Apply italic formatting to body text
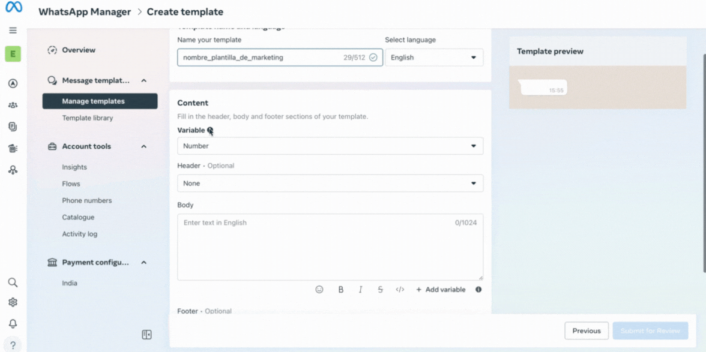The image size is (706, 352). click(x=361, y=290)
